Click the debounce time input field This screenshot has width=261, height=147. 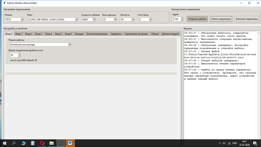(14, 55)
